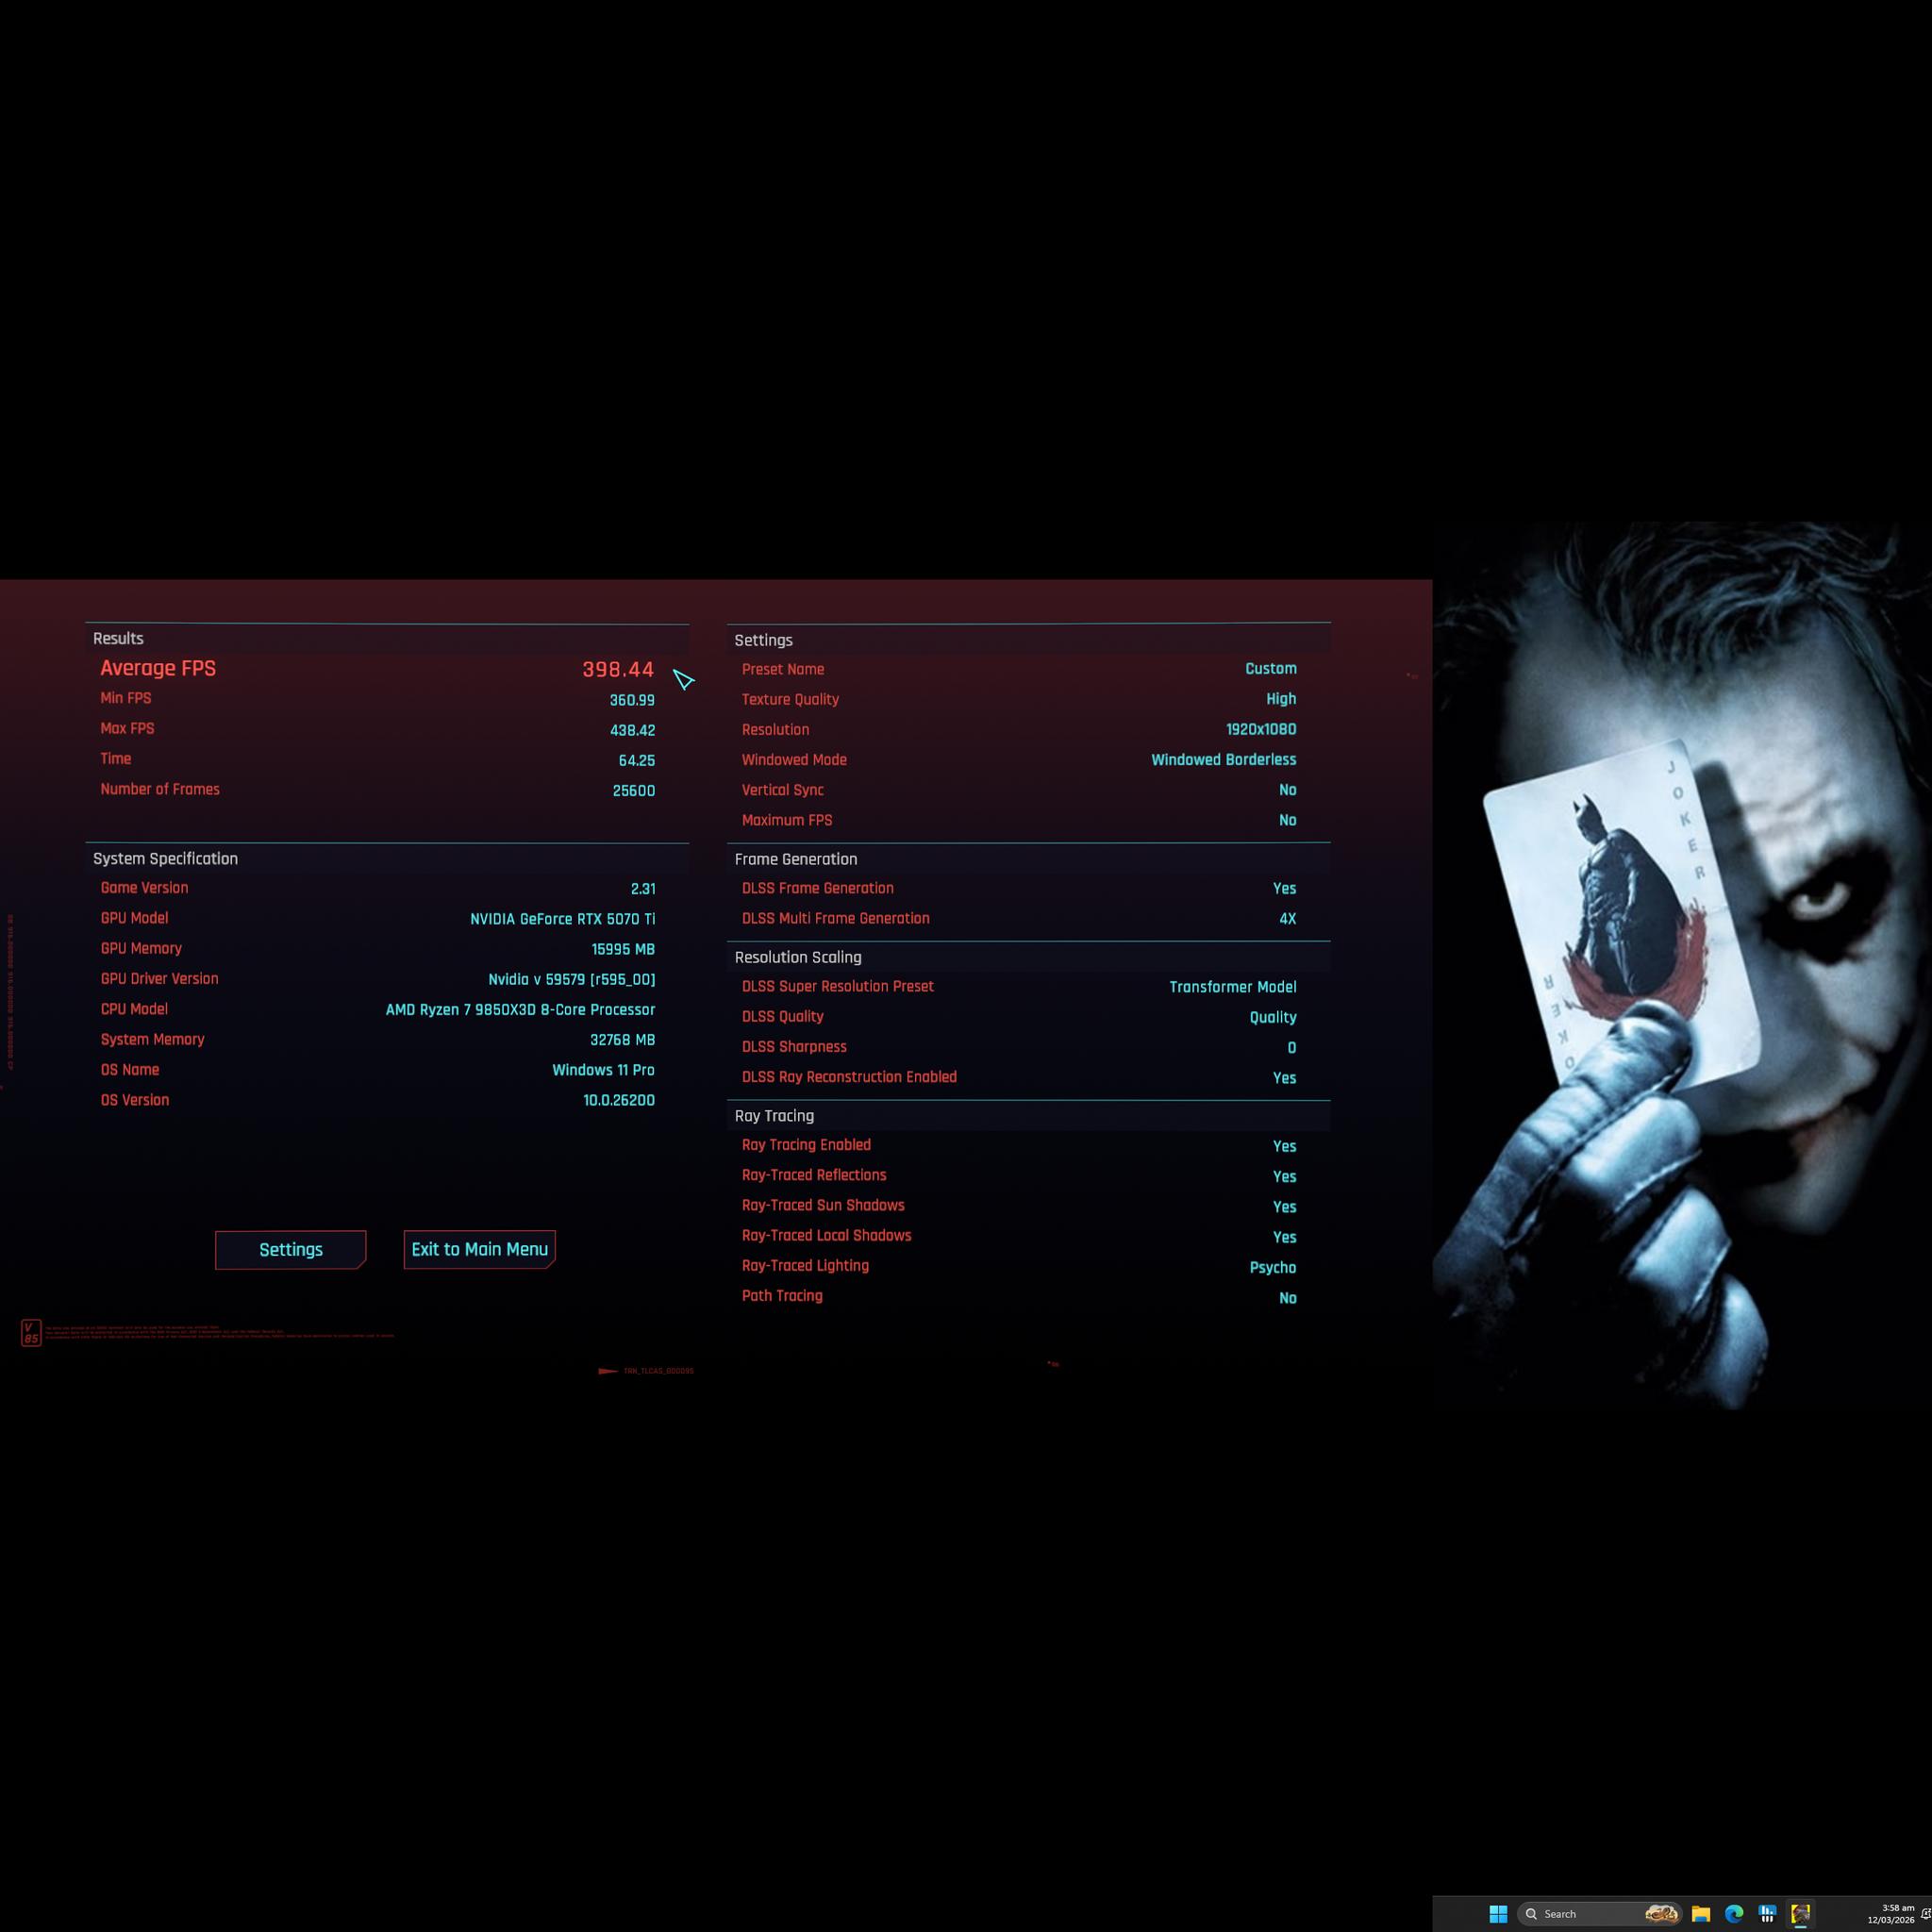
Task: Click the Max FPS value 438.42
Action: (x=632, y=730)
